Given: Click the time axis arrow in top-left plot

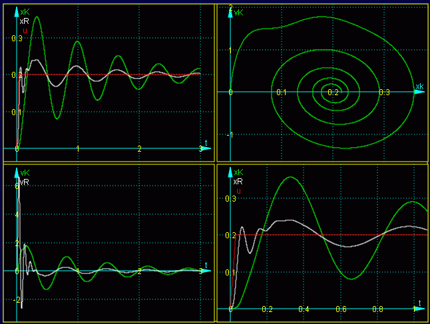Looking at the screenshot, I should [206, 148].
